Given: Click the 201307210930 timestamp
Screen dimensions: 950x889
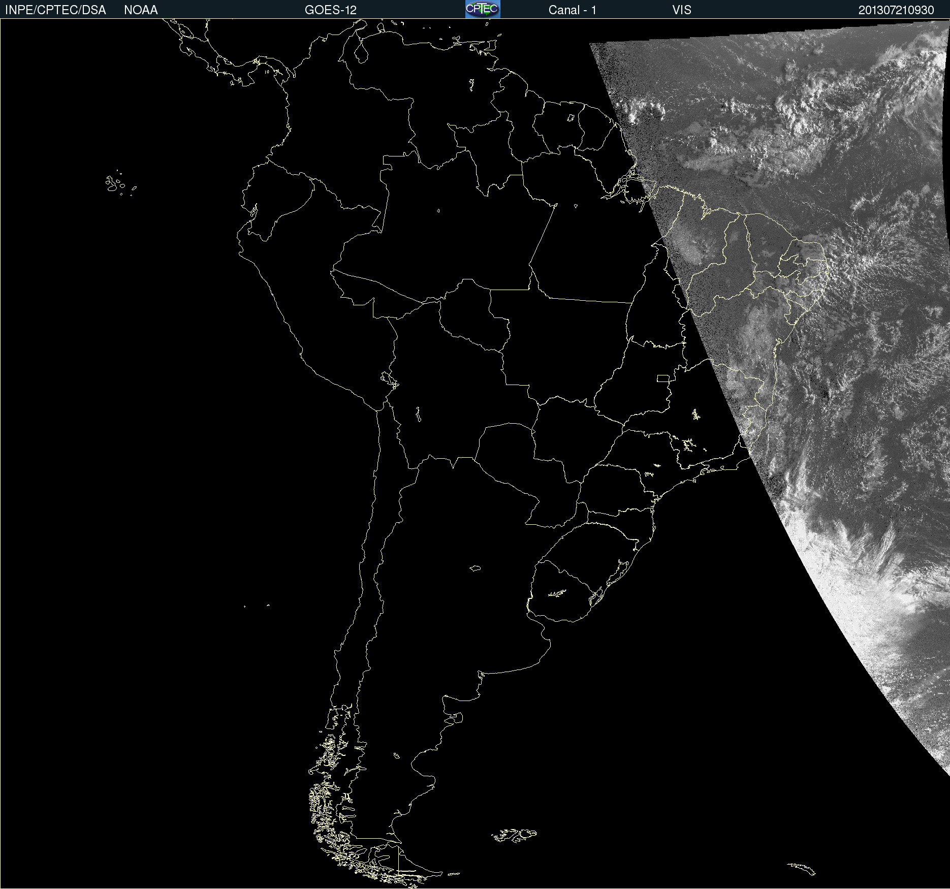Looking at the screenshot, I should [896, 10].
